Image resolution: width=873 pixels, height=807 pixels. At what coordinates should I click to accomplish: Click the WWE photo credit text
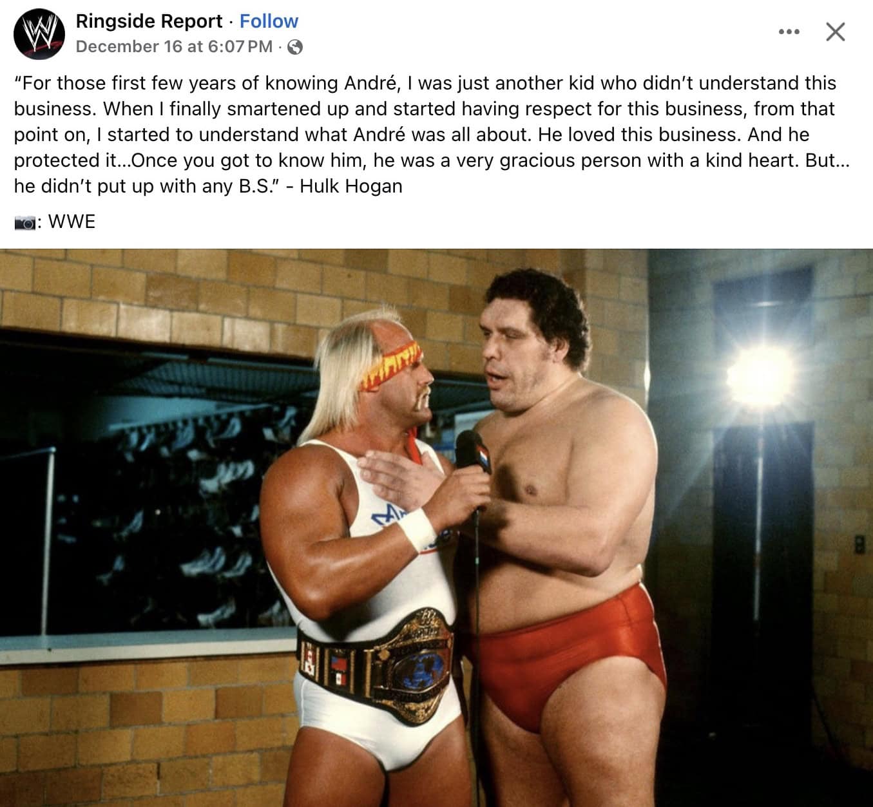[x=72, y=222]
